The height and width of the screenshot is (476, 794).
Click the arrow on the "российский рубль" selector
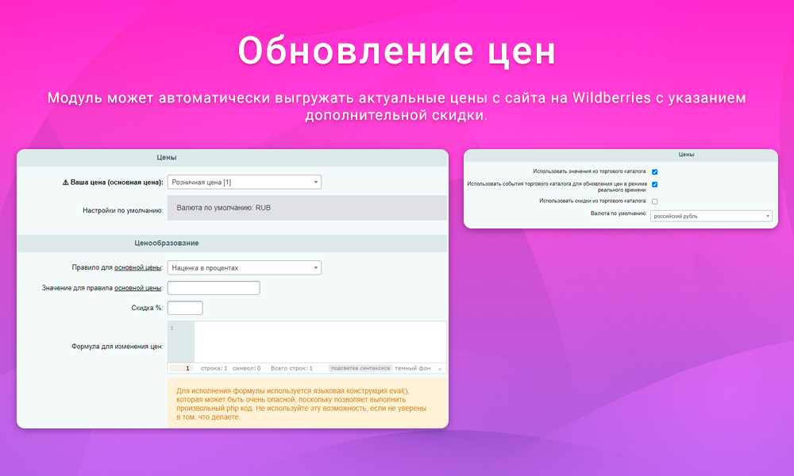coord(766,216)
